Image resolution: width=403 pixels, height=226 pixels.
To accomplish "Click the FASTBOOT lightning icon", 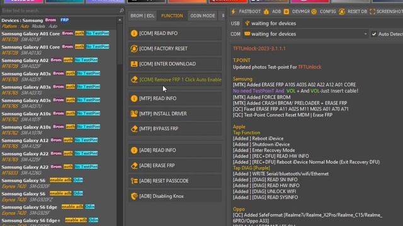I will pos(234,11).
